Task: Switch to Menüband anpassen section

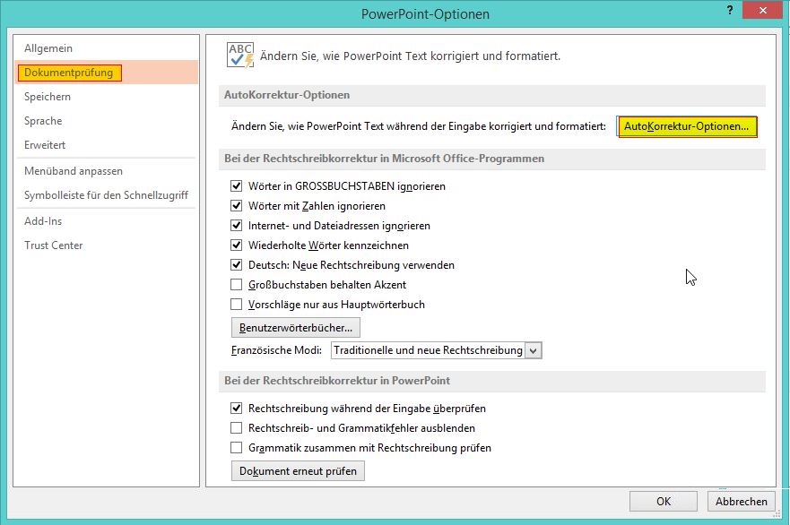Action: 74,171
